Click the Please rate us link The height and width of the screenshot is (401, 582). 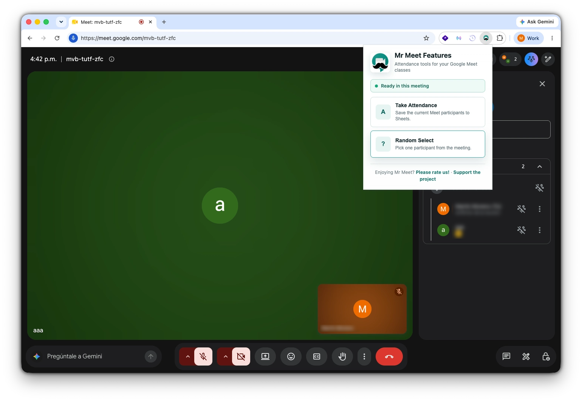click(x=432, y=172)
